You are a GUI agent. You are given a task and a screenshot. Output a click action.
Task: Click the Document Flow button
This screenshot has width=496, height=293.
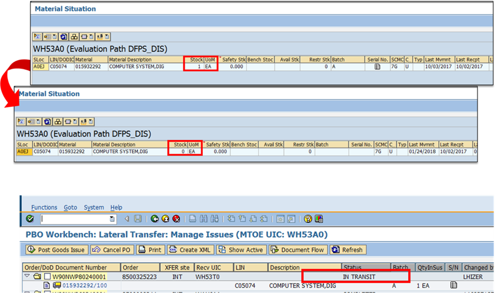[x=299, y=250]
